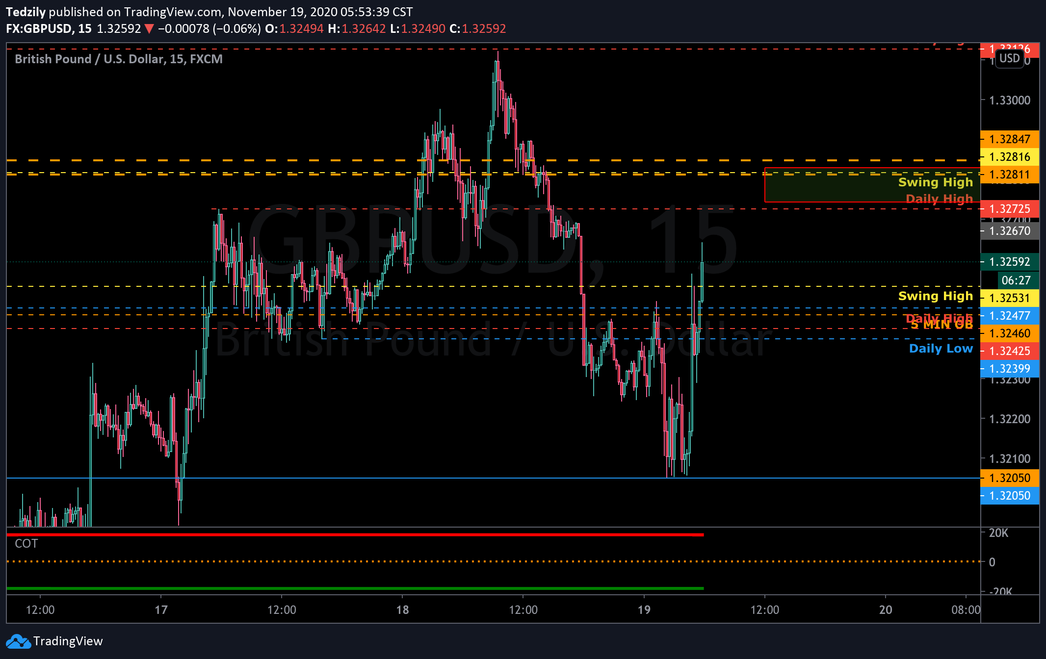Click the 20K COT scale value
1046x659 pixels.
point(998,533)
